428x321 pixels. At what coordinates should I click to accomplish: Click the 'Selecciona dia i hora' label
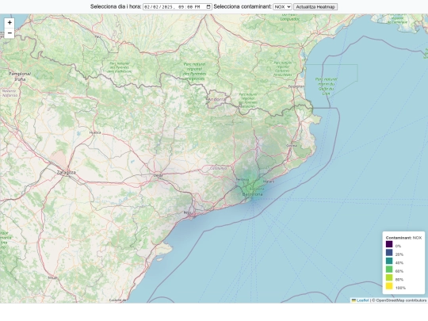(x=116, y=6)
